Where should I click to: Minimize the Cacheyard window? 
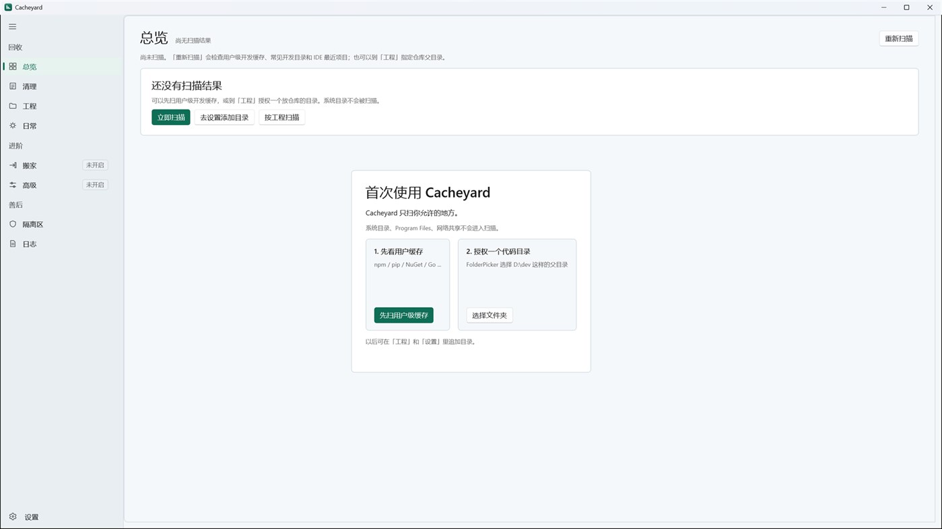click(883, 7)
